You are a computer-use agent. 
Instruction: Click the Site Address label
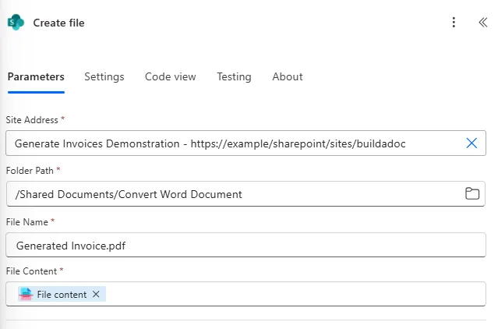point(32,120)
